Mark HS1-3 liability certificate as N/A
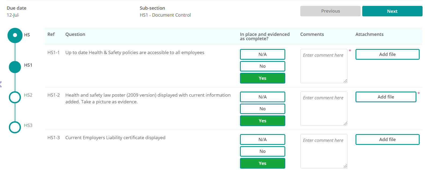Screen dimensions: 429x170 click(x=262, y=139)
